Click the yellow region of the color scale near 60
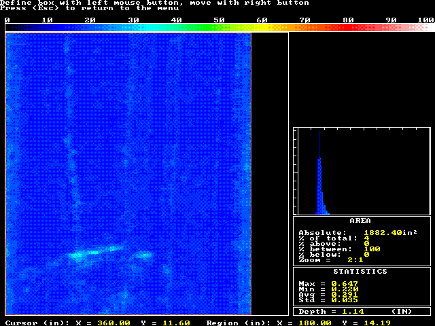435x326 pixels. 261,27
